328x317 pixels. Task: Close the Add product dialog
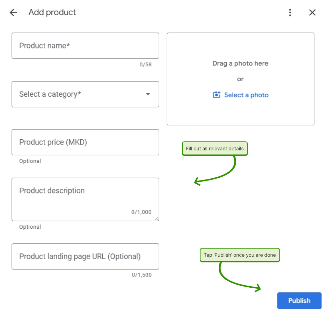click(x=312, y=13)
